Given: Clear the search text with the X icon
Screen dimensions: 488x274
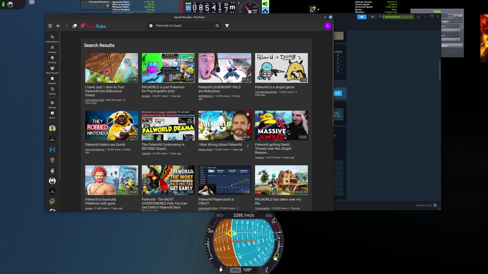Looking at the screenshot, I should point(151,26).
